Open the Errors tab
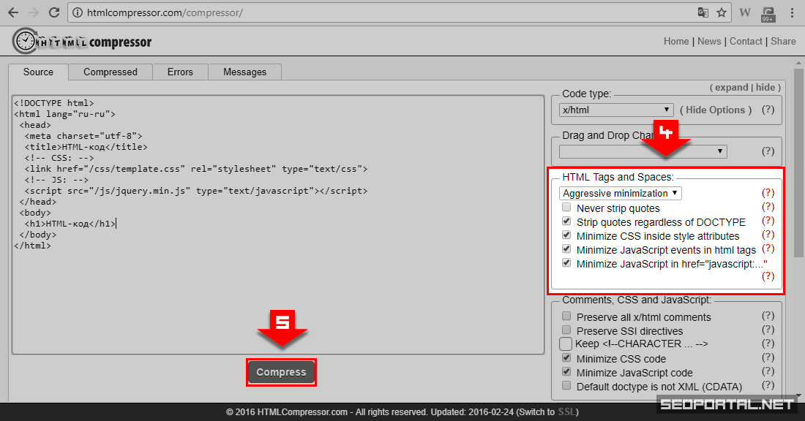This screenshot has height=421, width=805. [179, 72]
